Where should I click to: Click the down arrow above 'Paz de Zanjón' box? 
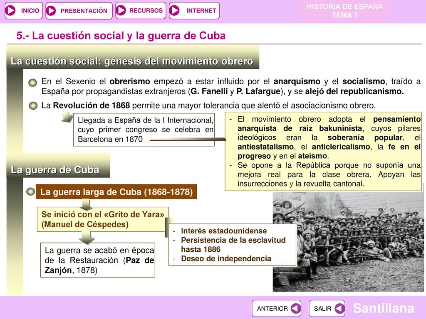tap(87, 238)
